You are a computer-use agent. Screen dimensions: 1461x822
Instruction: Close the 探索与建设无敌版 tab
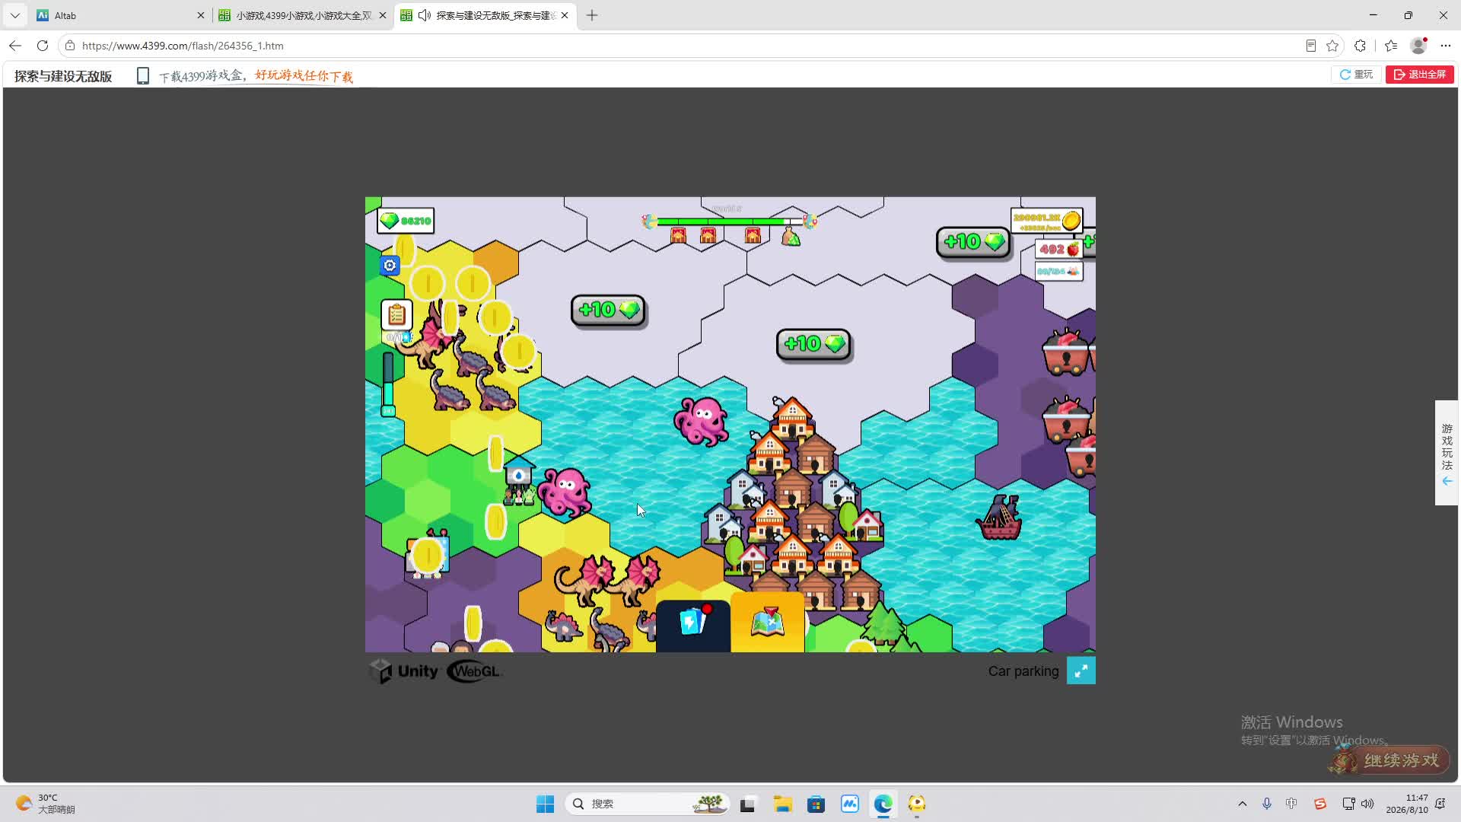pyautogui.click(x=565, y=15)
